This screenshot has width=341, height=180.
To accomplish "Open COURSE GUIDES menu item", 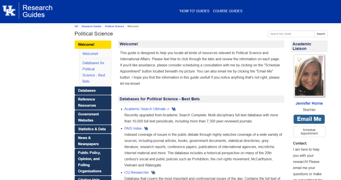I will pos(227,11).
